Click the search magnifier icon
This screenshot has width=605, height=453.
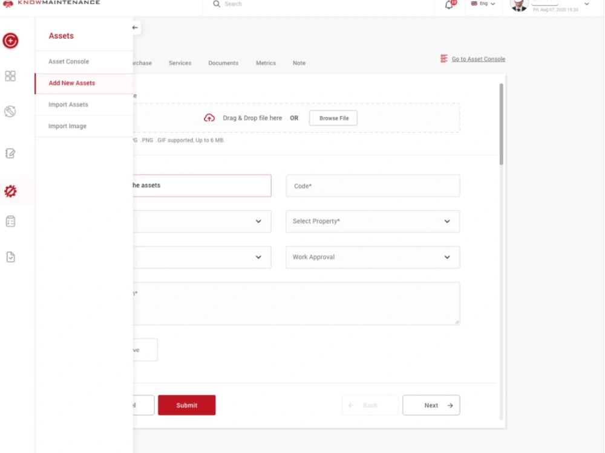[217, 4]
